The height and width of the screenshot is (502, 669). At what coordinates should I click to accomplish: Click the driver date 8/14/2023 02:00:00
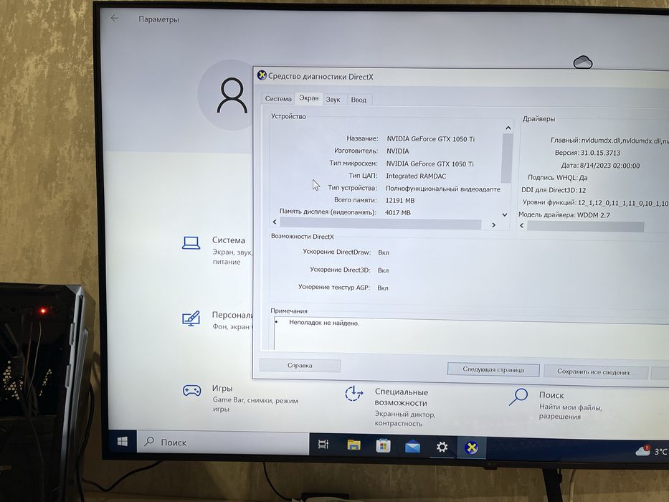(x=609, y=166)
